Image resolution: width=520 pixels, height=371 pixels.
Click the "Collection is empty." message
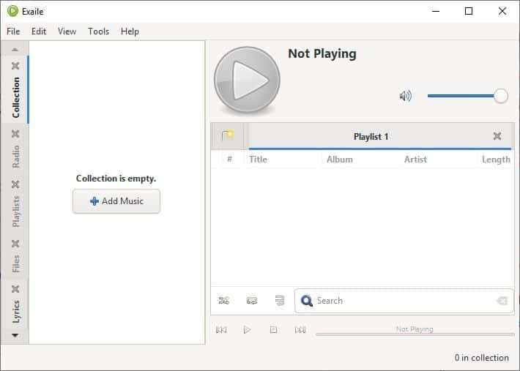click(x=116, y=179)
